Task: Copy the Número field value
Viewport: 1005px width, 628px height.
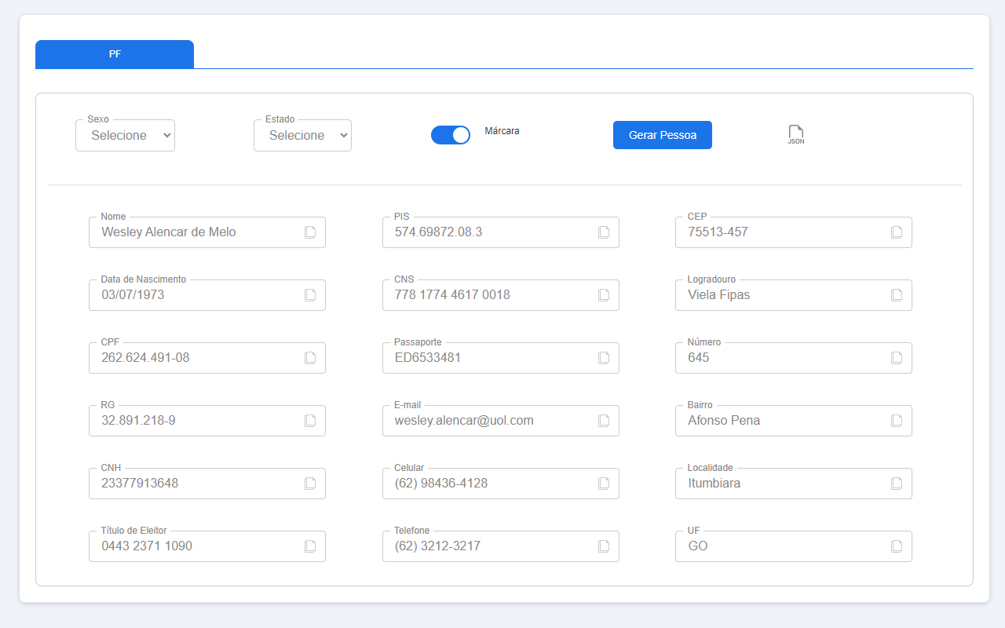Action: point(897,358)
